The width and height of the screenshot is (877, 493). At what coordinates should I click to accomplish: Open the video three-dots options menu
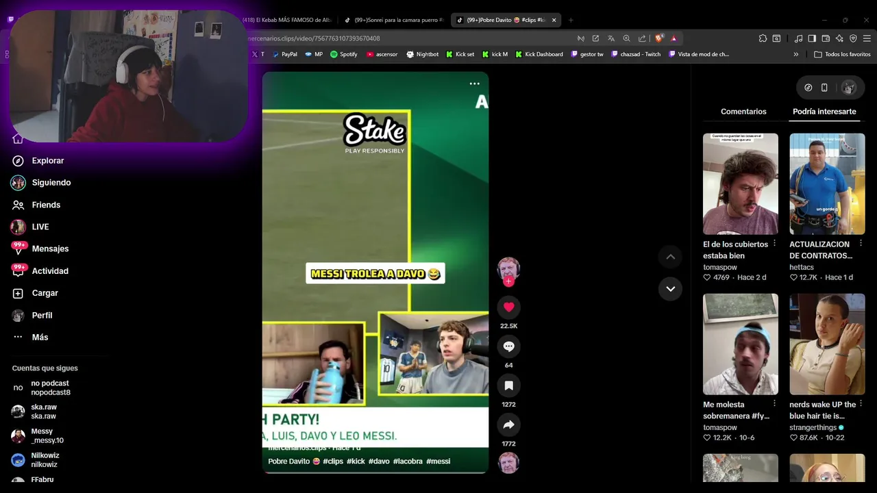(x=474, y=84)
